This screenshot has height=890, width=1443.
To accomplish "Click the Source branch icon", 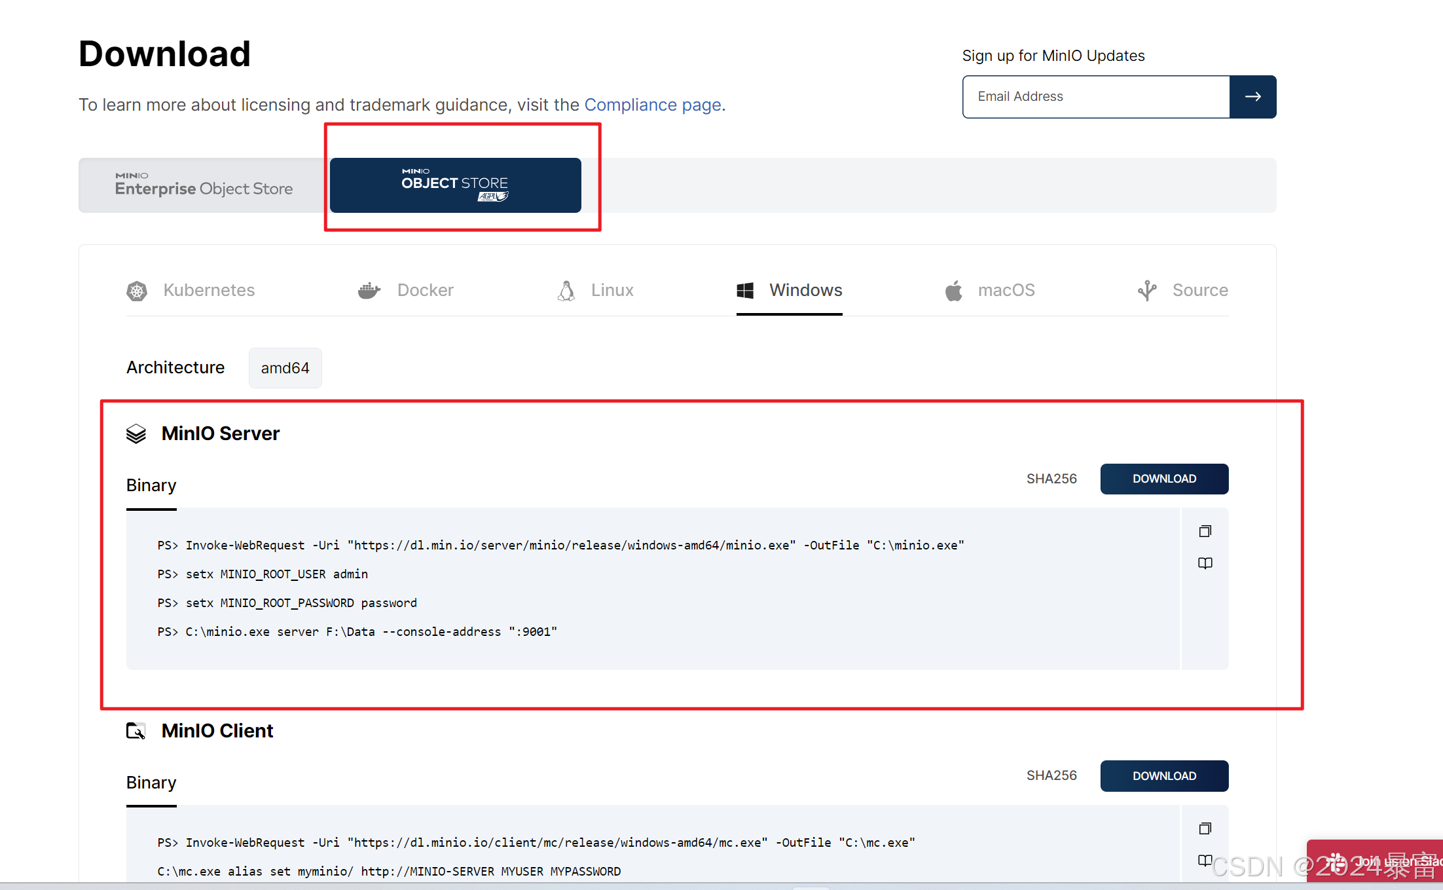I will click(1147, 291).
